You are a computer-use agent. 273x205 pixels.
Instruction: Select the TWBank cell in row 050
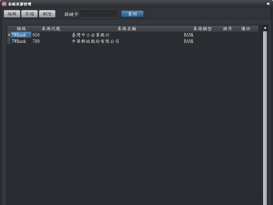pyautogui.click(x=21, y=35)
